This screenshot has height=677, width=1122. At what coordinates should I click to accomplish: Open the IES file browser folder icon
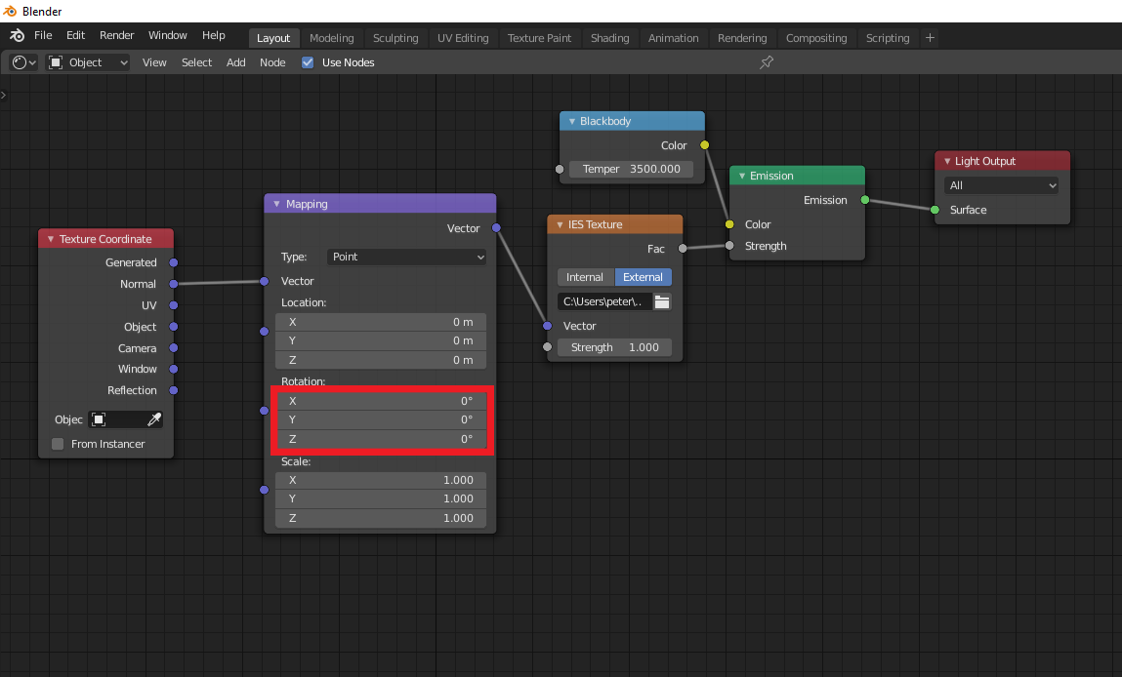[662, 301]
